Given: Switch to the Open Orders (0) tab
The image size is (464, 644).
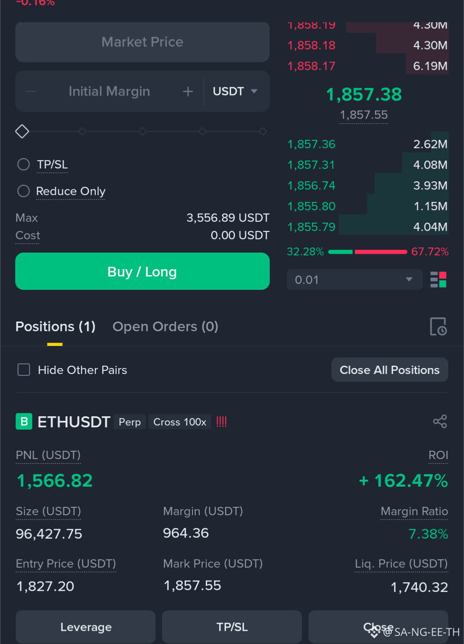Looking at the screenshot, I should 165,327.
